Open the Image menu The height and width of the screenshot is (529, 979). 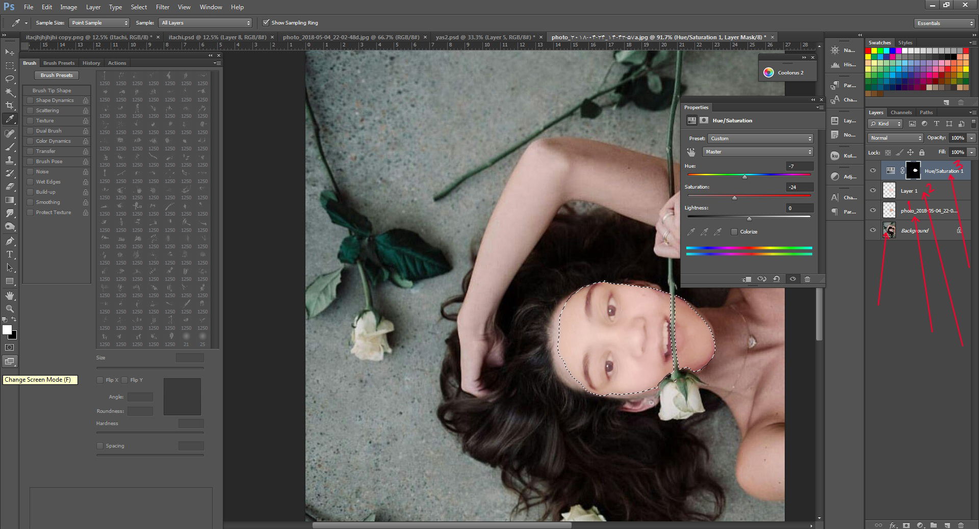(68, 7)
